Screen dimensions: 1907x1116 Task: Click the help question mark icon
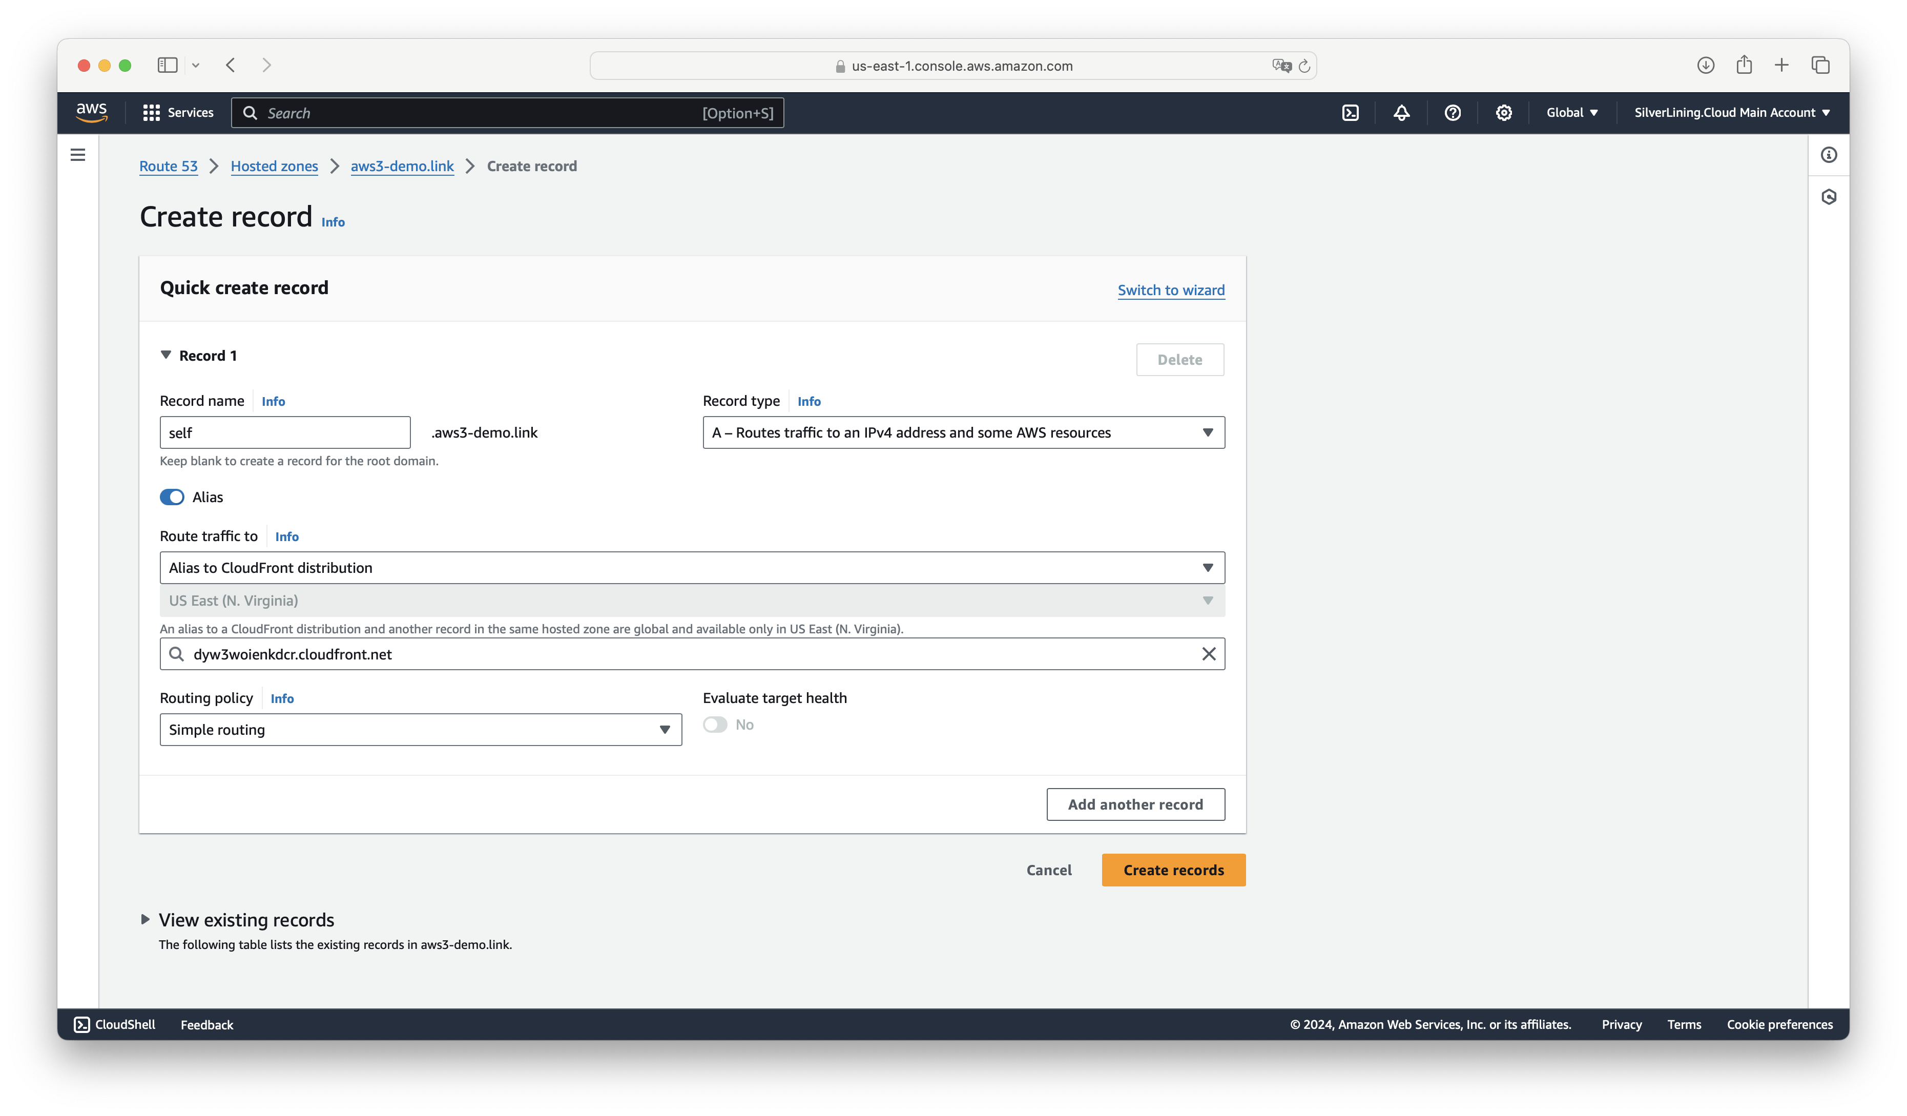click(x=1452, y=113)
